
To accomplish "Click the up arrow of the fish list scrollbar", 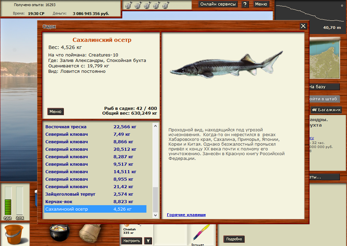I will (x=155, y=126).
